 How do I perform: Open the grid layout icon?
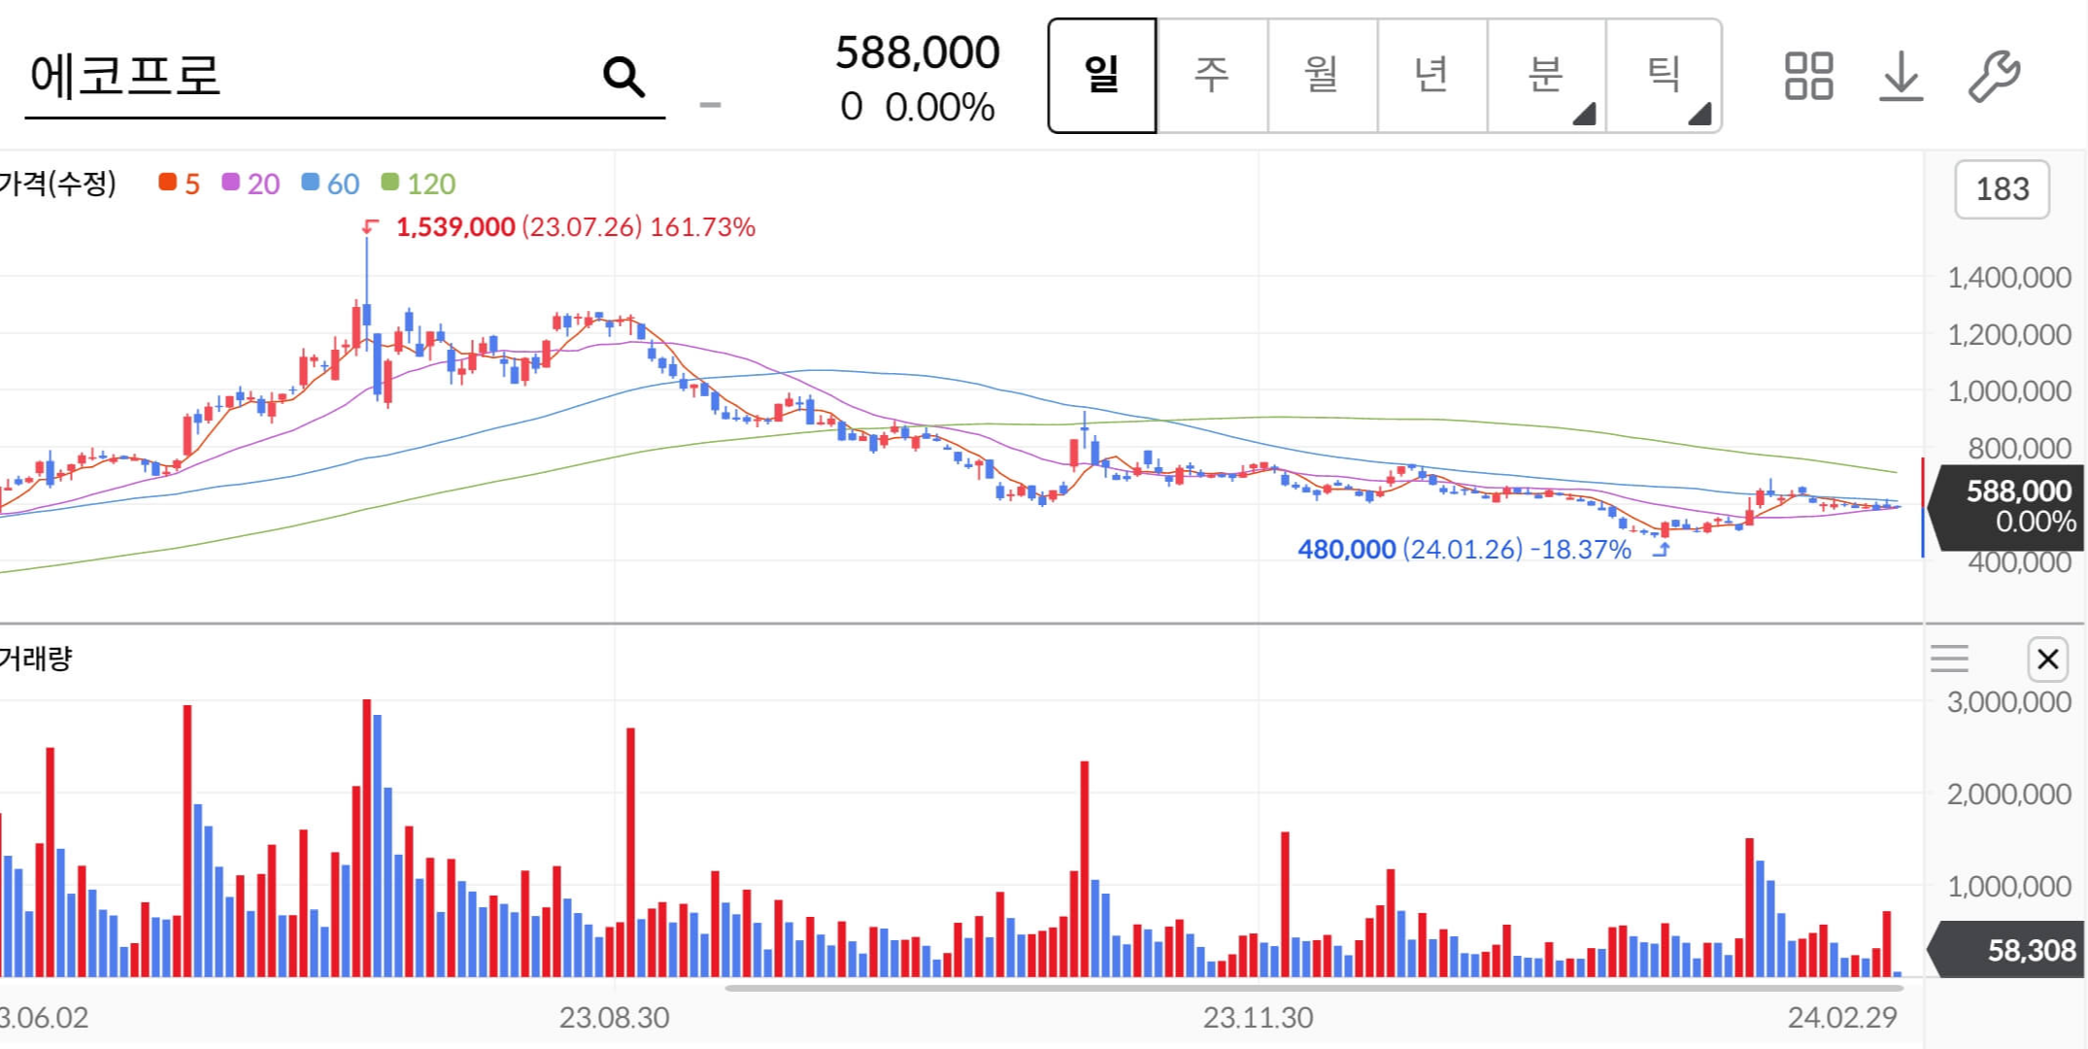click(x=1808, y=76)
